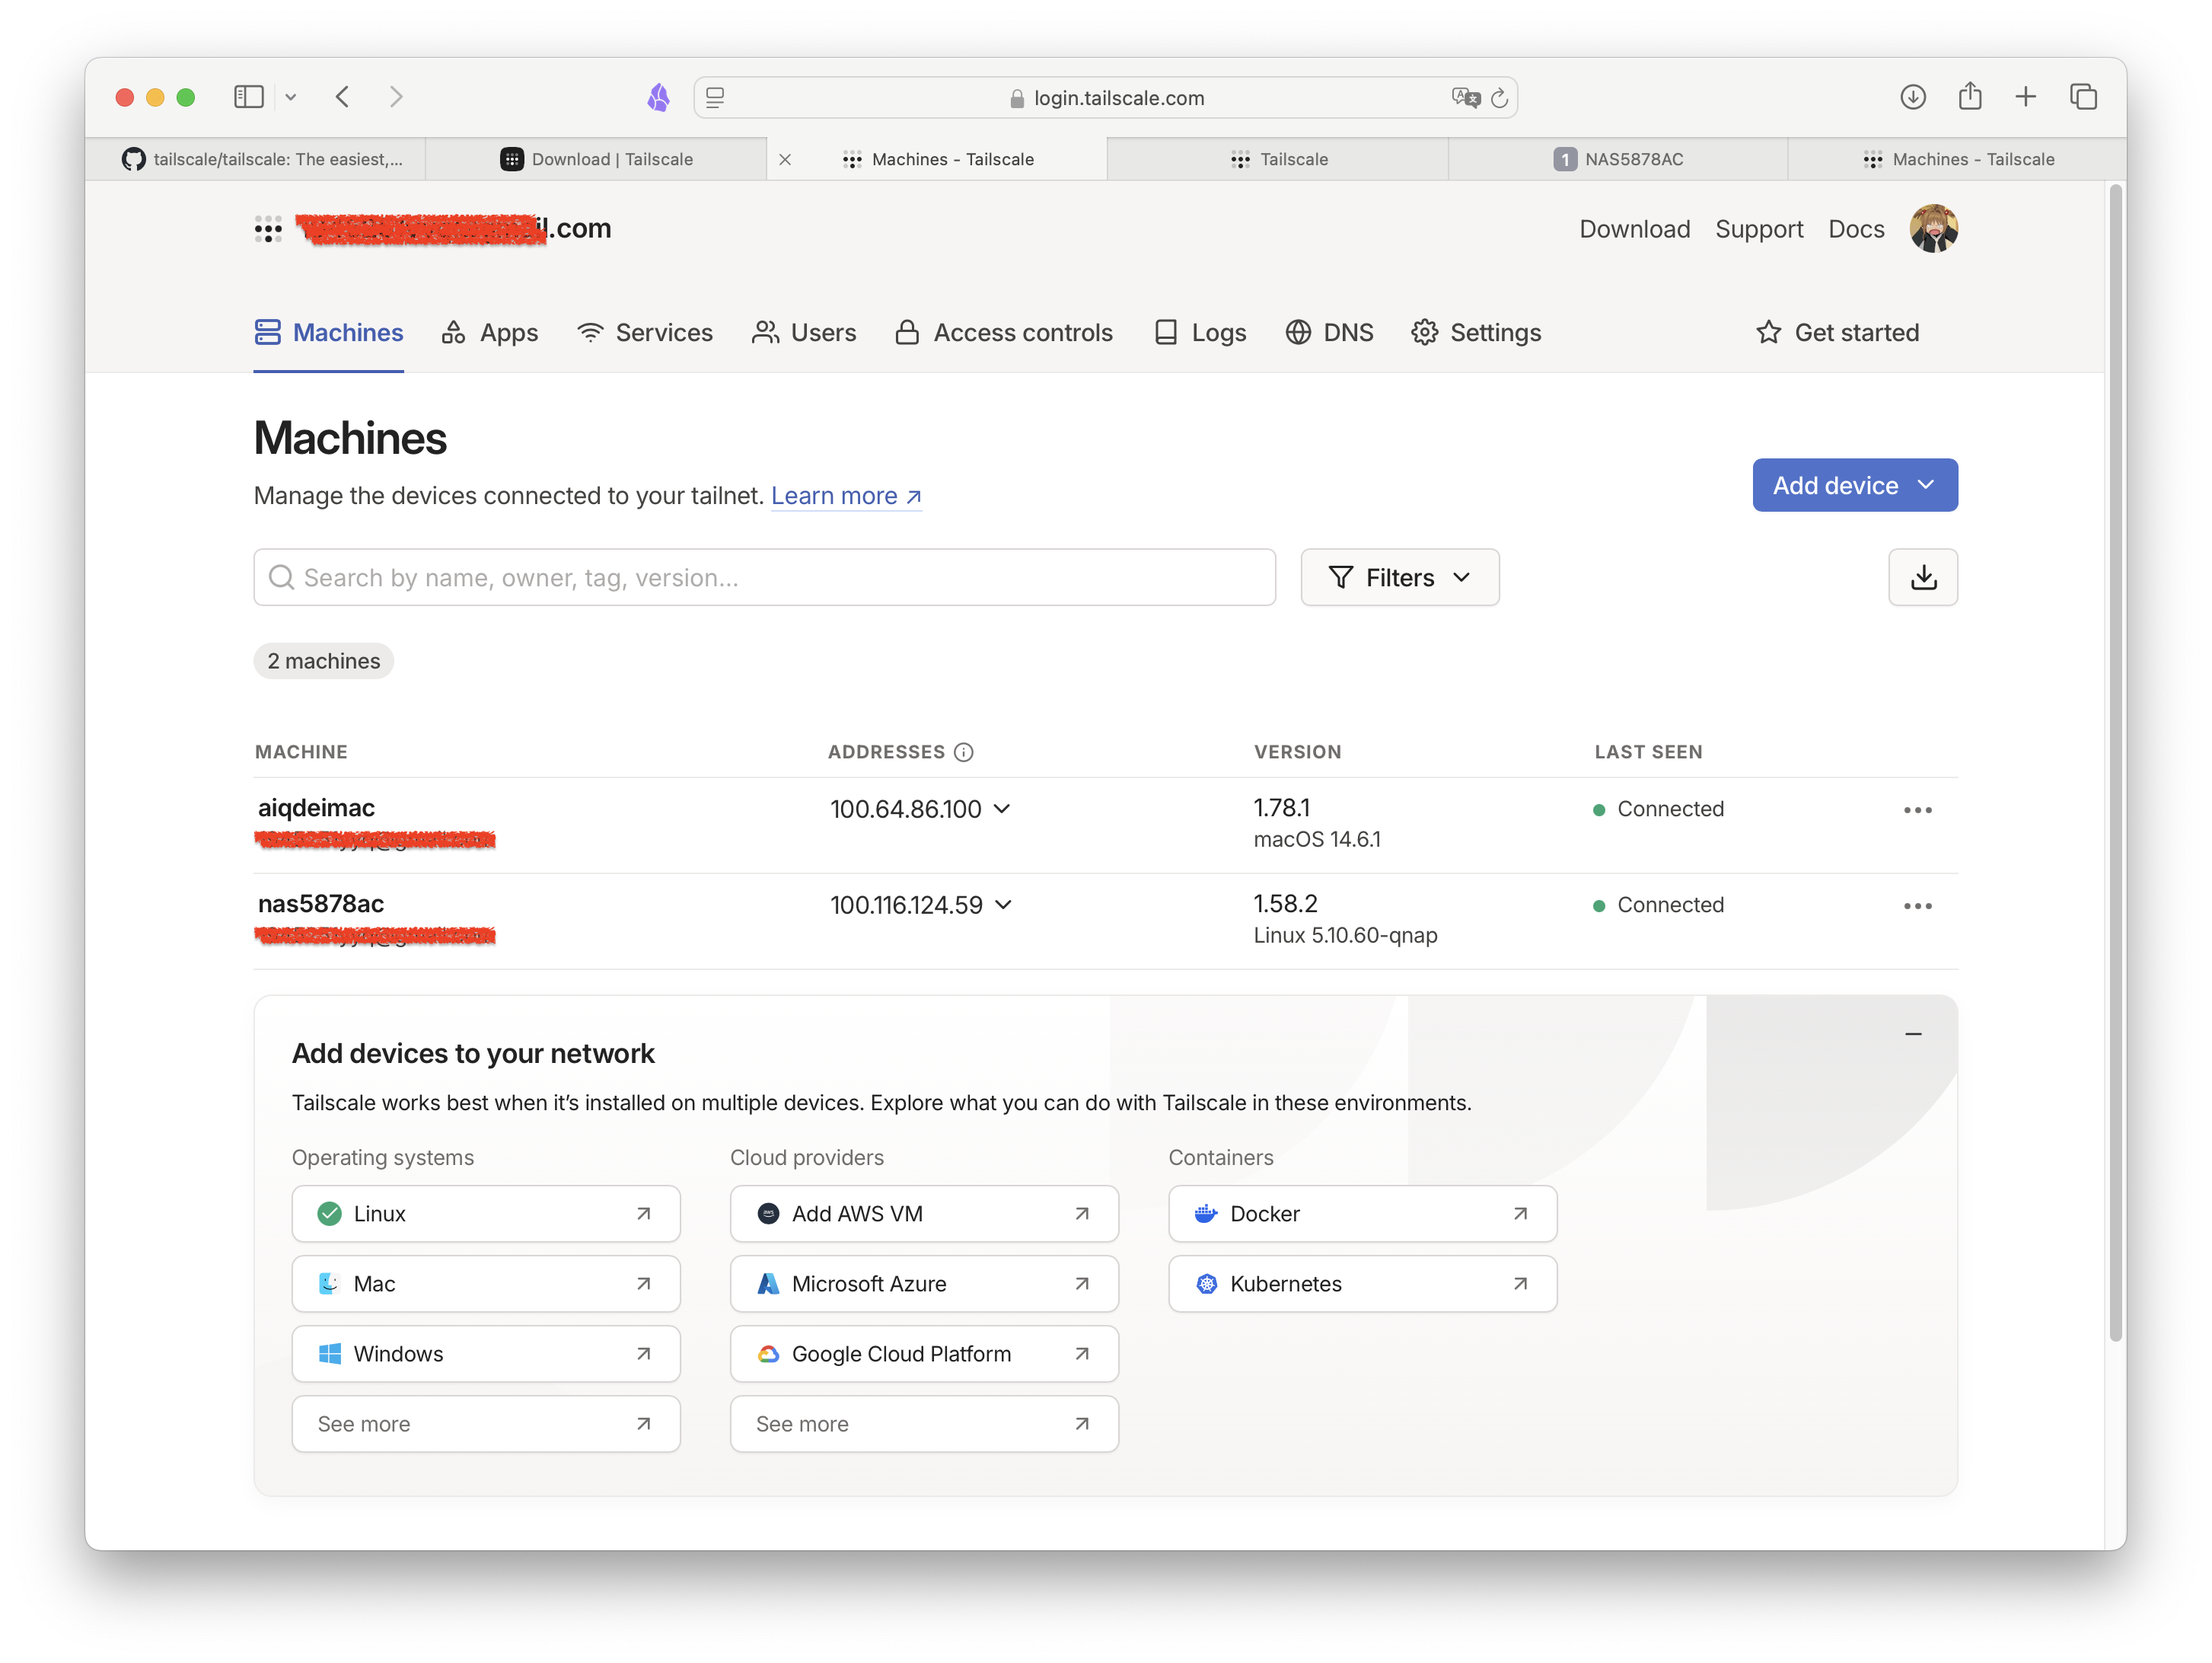Click See more under Cloud providers
Viewport: 2212px width, 1663px height.
(x=924, y=1424)
